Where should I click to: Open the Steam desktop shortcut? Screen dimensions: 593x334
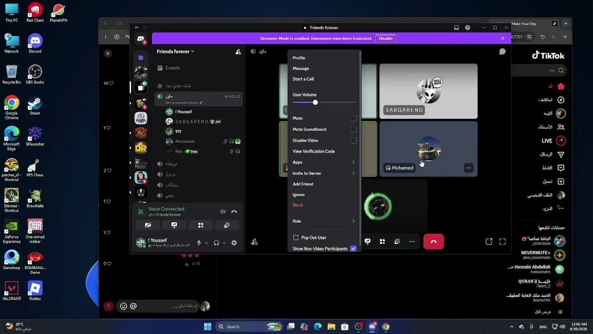(x=35, y=106)
